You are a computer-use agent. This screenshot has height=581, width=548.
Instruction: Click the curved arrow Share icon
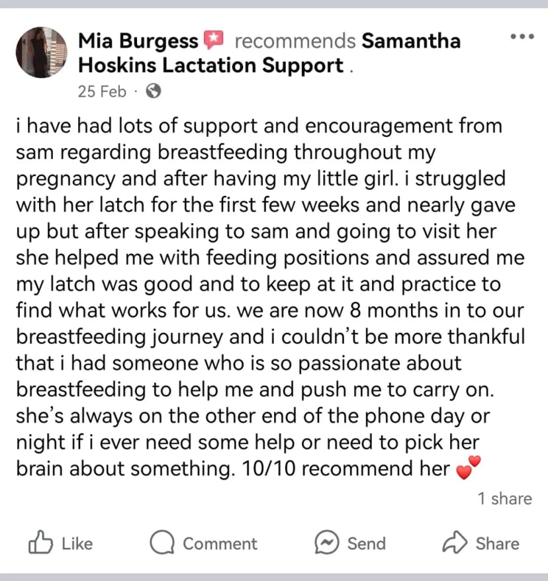[x=455, y=543]
